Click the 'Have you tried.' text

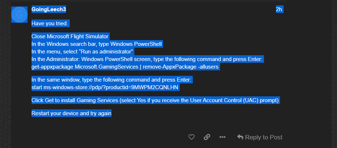[50, 23]
